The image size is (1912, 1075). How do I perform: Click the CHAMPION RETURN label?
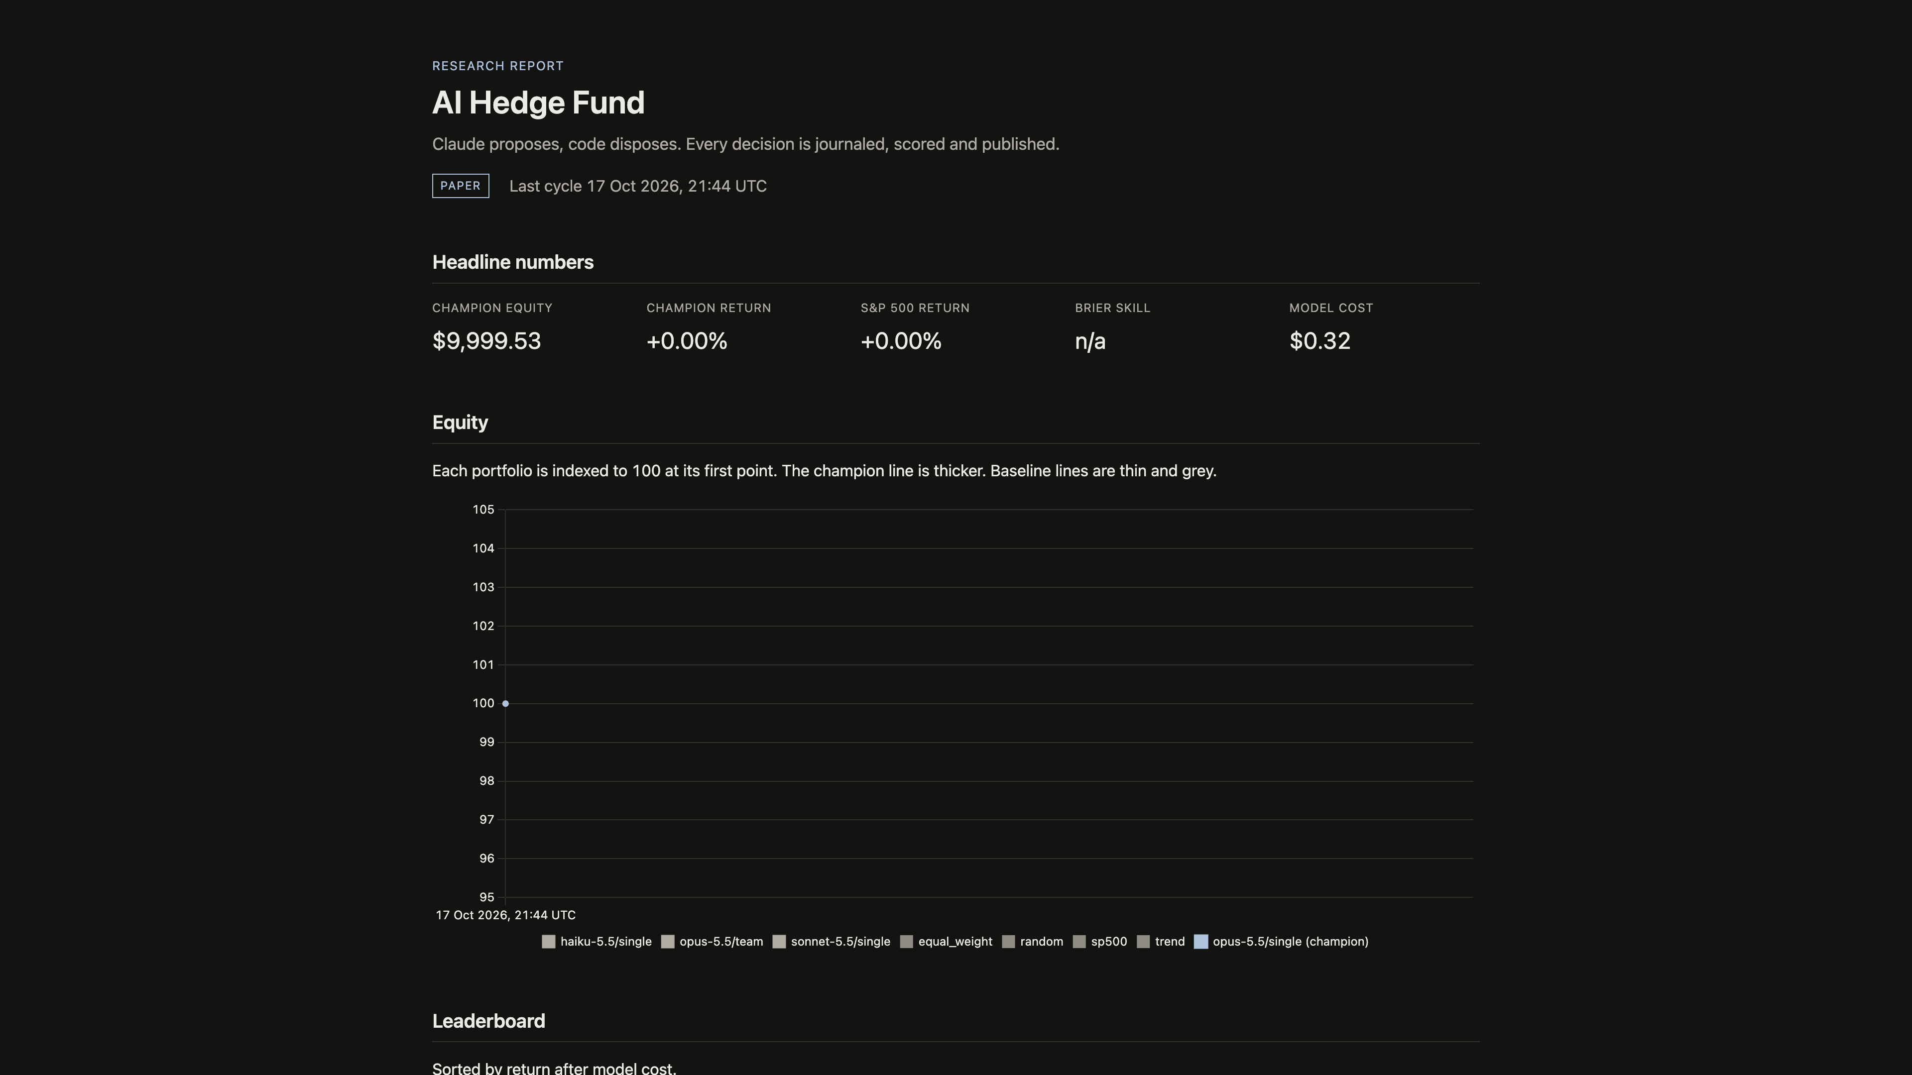click(709, 308)
